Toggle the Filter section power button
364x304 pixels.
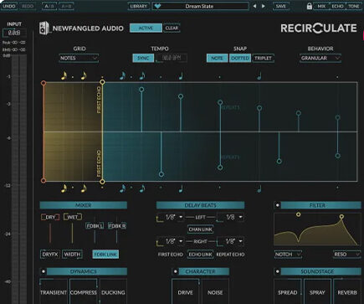tap(278, 205)
